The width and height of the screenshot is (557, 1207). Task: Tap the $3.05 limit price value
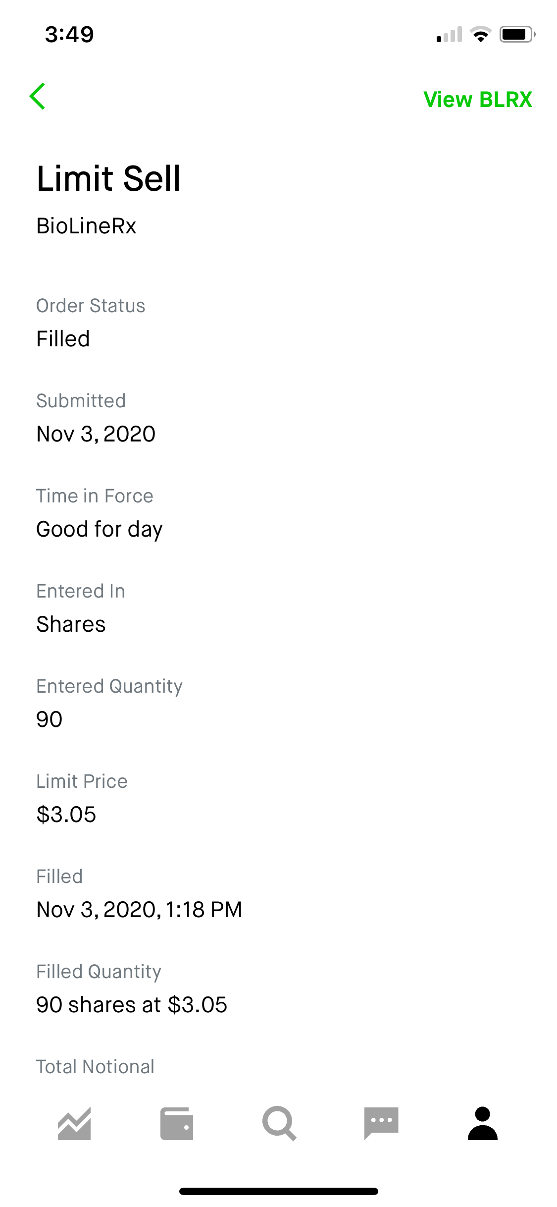click(x=66, y=815)
